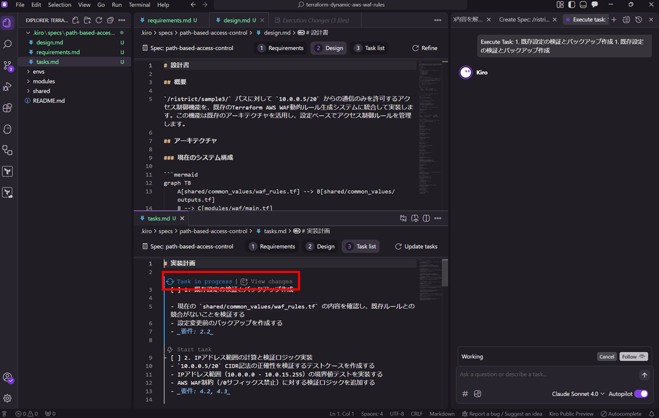The width and height of the screenshot is (659, 418).
Task: Click CRLF line ending in status bar
Action: coord(417,414)
